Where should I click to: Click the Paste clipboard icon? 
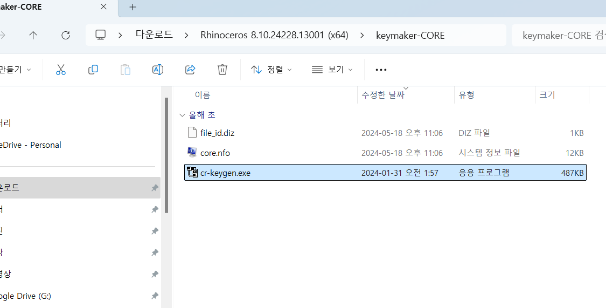point(125,70)
